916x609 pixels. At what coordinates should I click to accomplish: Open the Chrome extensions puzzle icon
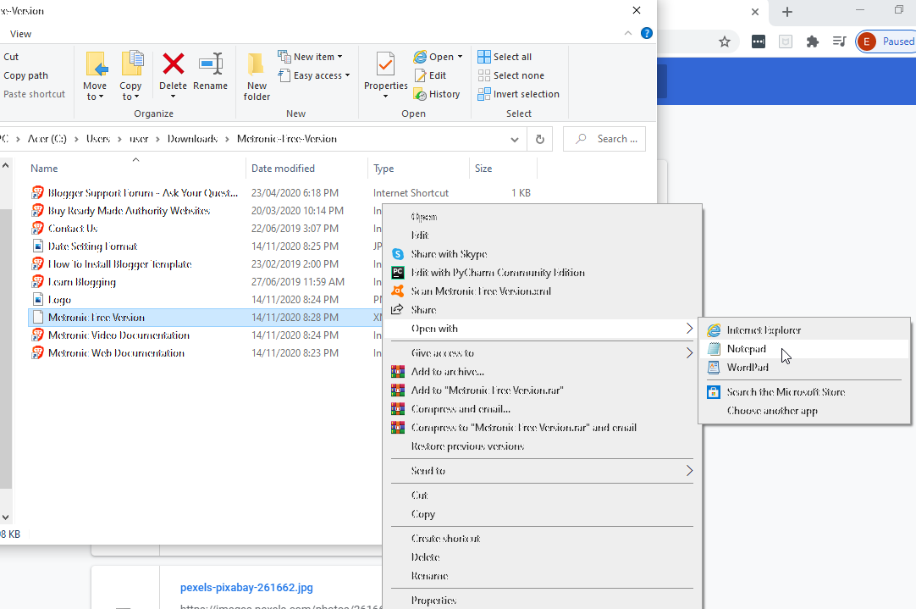(812, 42)
